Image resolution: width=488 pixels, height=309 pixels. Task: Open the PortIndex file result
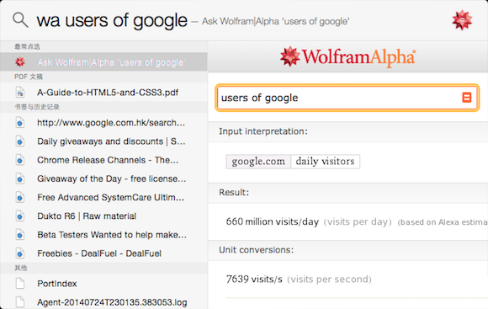103,284
